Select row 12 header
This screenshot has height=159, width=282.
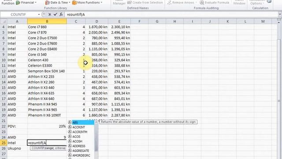(x=4, y=71)
